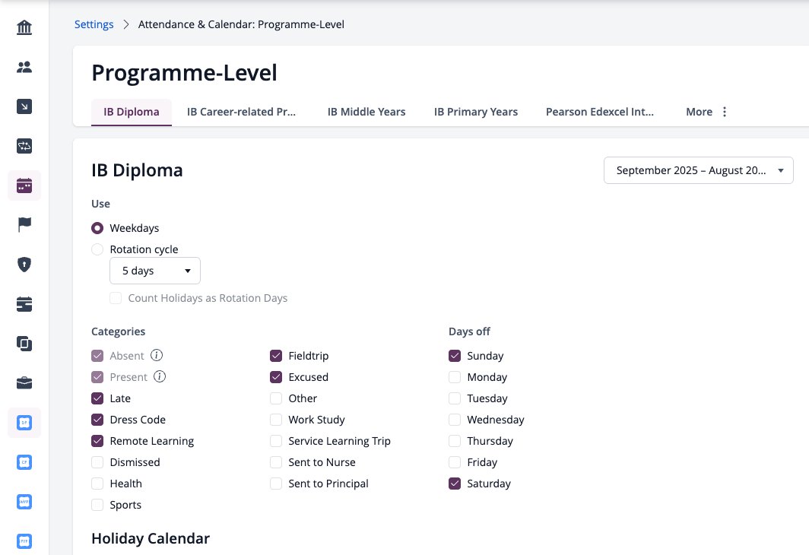Click the info icon beside Absent
Viewport: 809px width, 555px height.
pos(157,355)
